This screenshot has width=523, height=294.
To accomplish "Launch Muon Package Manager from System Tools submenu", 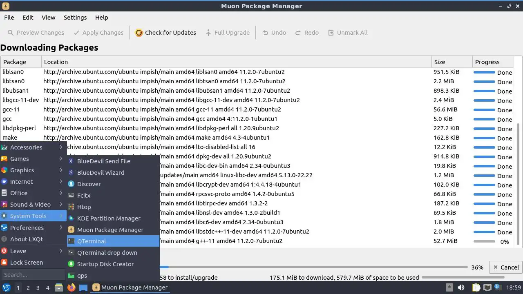I will 113,229.
